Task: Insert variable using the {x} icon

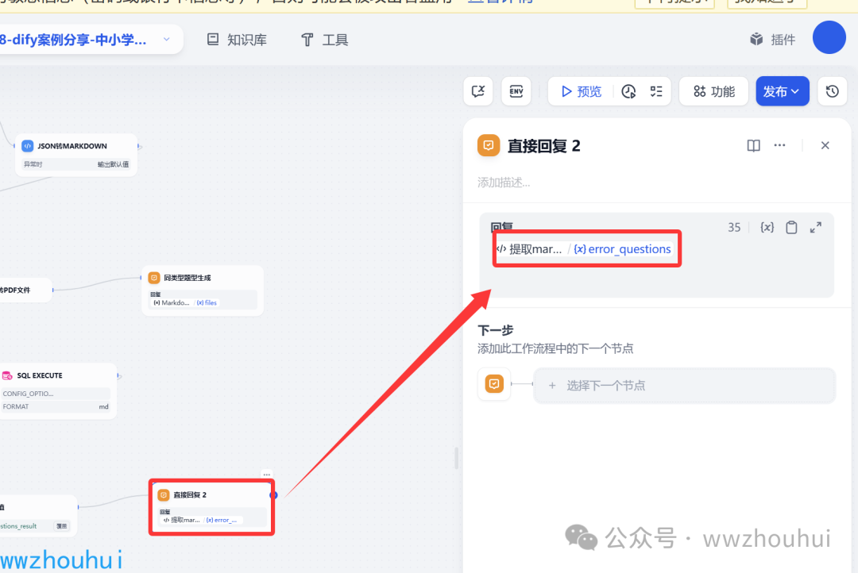Action: pyautogui.click(x=767, y=228)
